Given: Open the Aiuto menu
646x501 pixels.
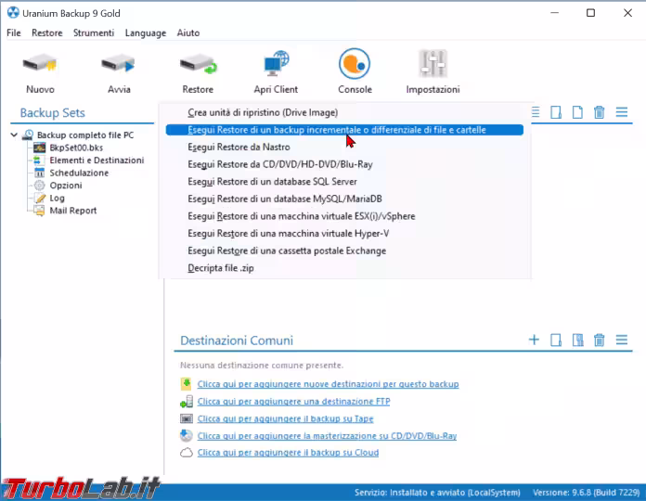Looking at the screenshot, I should pyautogui.click(x=188, y=32).
